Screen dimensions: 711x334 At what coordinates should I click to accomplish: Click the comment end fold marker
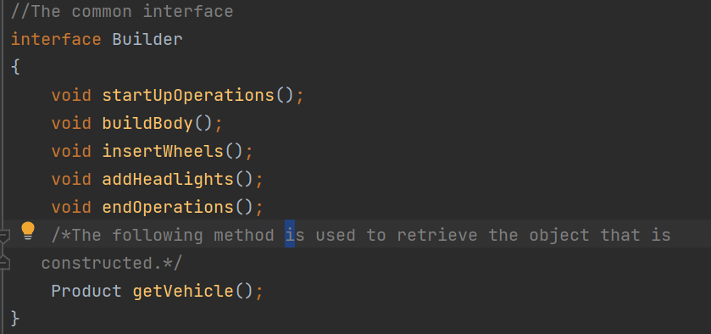pos(4,263)
